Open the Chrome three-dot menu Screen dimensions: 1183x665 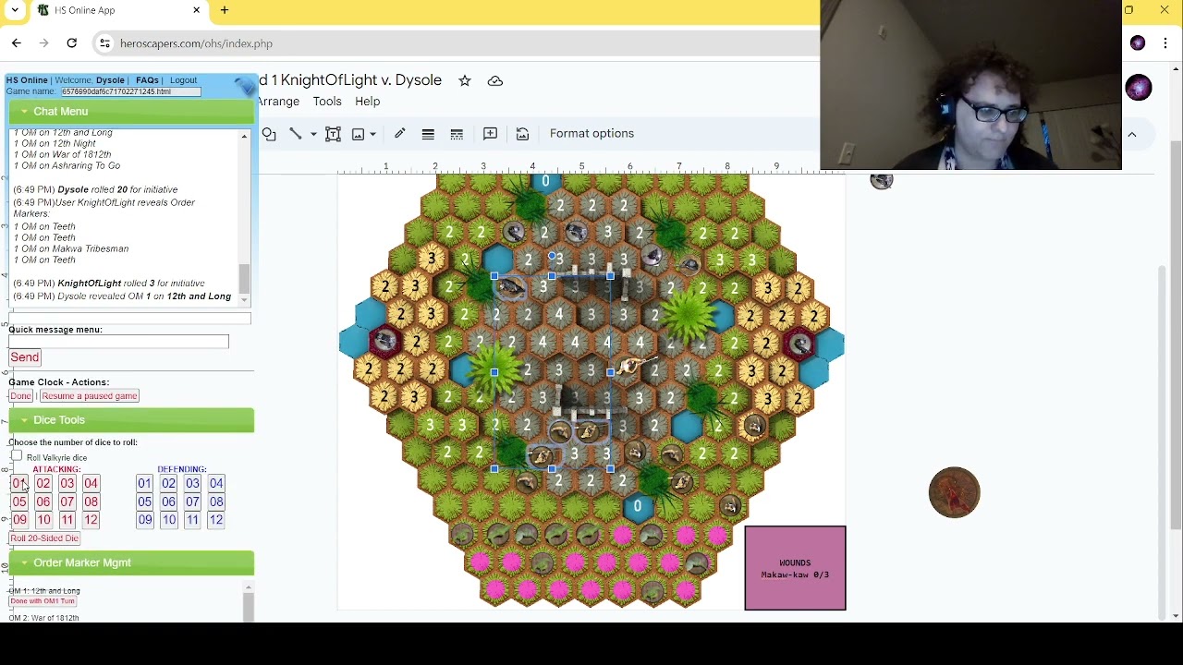pyautogui.click(x=1166, y=43)
